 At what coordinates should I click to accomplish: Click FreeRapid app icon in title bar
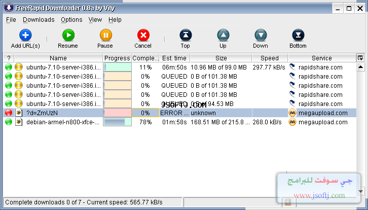[x=9, y=8]
